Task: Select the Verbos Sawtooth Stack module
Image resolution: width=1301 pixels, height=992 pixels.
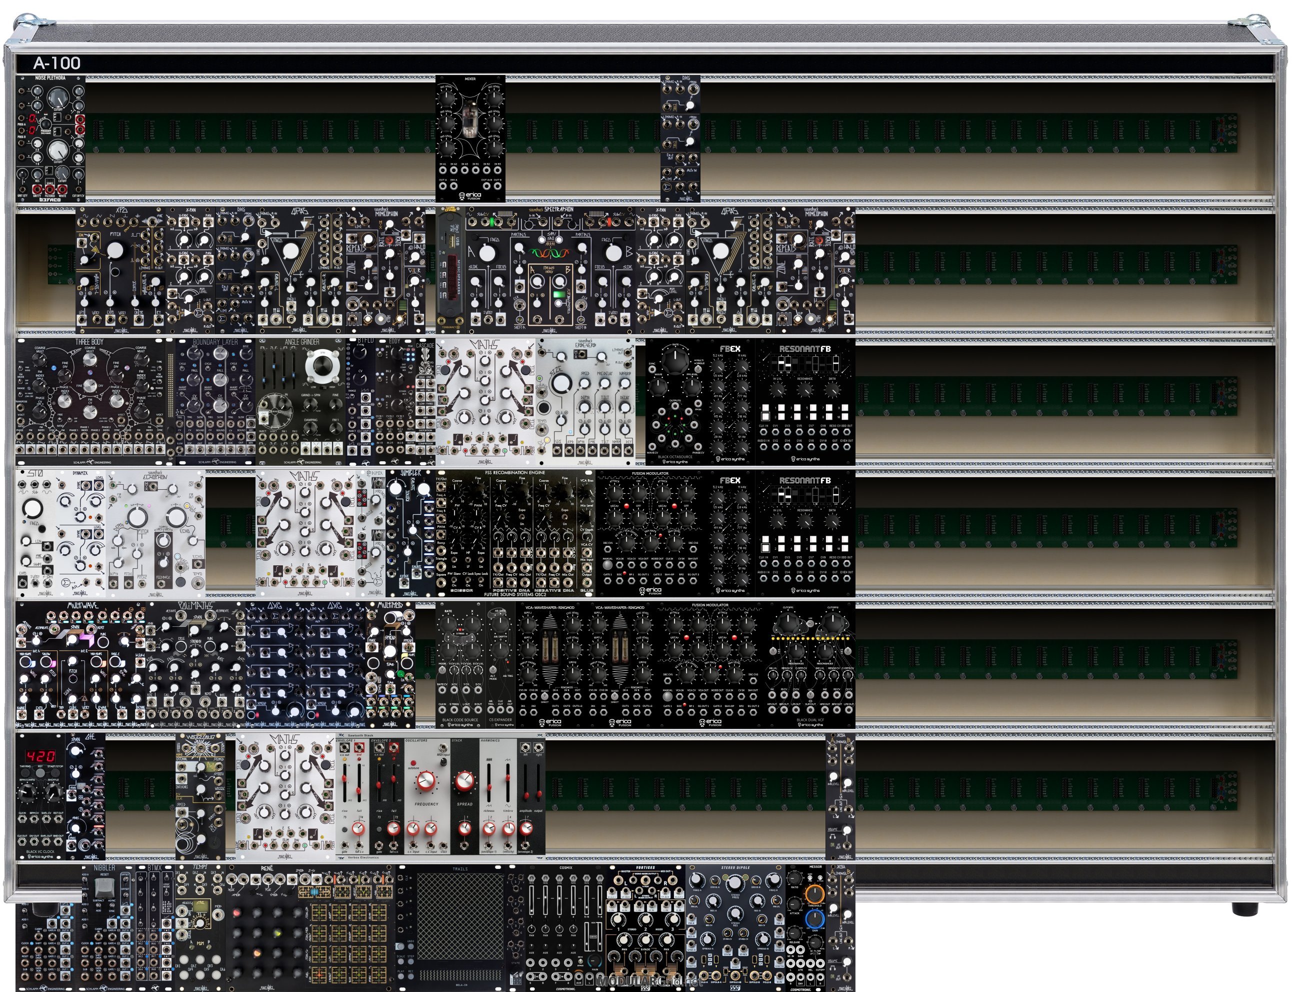Action: [x=440, y=797]
